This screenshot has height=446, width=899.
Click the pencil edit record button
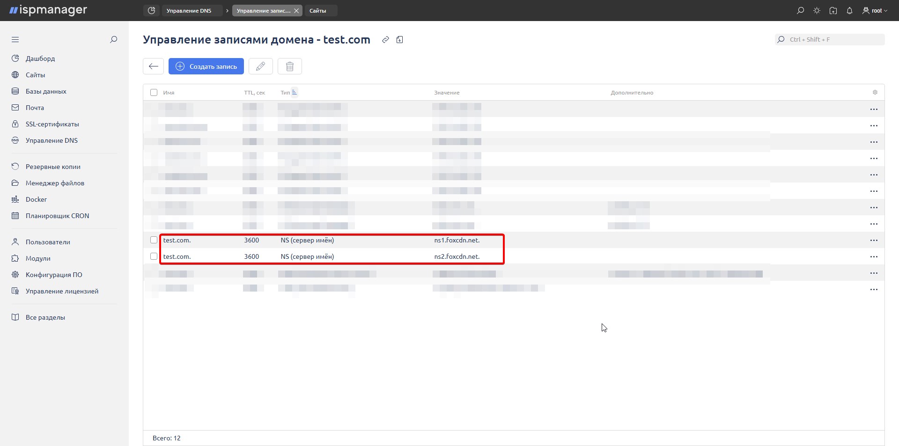(260, 66)
